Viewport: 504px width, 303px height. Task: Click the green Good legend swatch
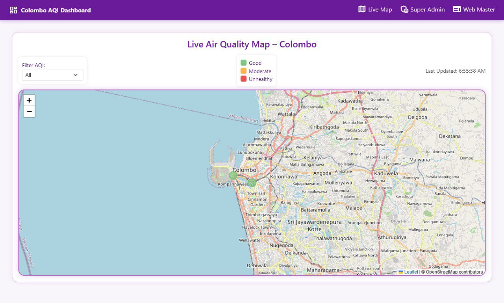244,62
